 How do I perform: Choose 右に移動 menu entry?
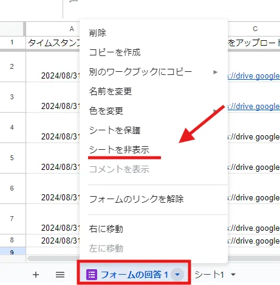point(154,229)
